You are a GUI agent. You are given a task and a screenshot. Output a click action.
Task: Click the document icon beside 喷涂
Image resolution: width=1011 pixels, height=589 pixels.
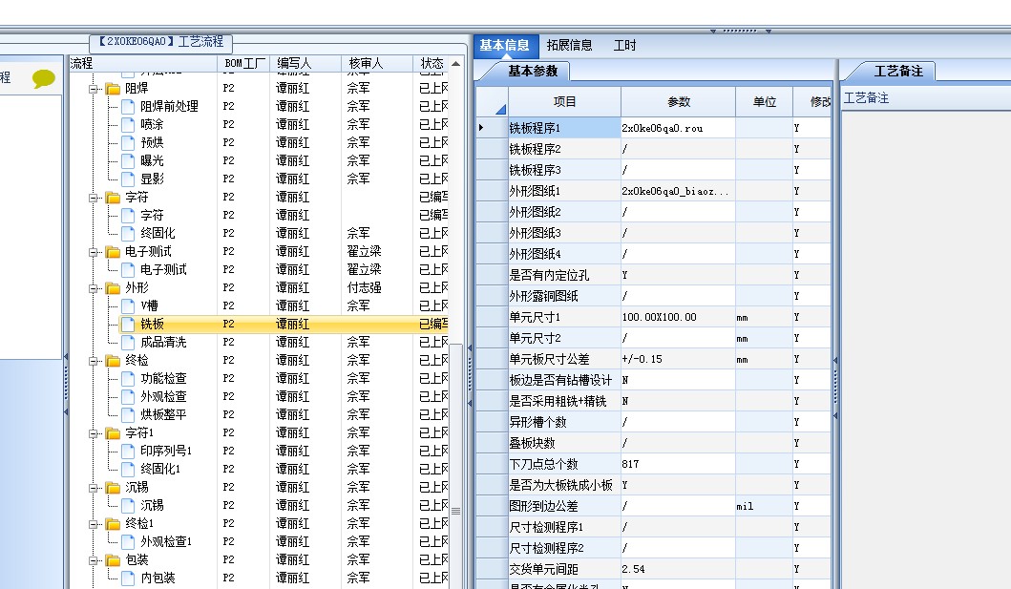pos(128,124)
